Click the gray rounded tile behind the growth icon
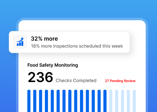Screen dimensions: 157x112 (x=20, y=42)
